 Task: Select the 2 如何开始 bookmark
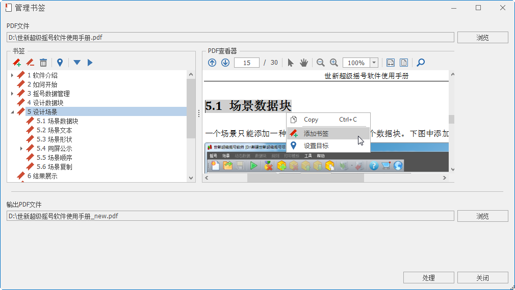click(x=42, y=84)
